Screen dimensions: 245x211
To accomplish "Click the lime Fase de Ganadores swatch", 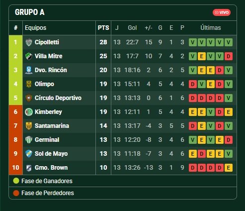I will click(16, 181).
